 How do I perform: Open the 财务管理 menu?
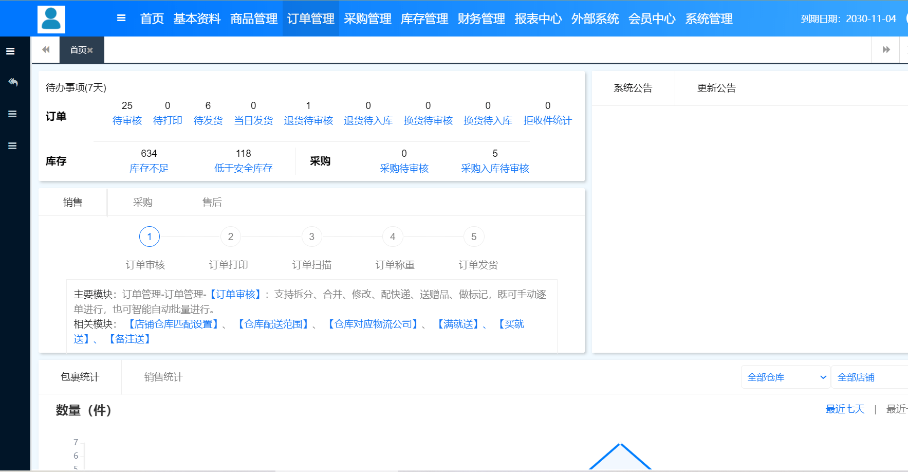point(480,19)
